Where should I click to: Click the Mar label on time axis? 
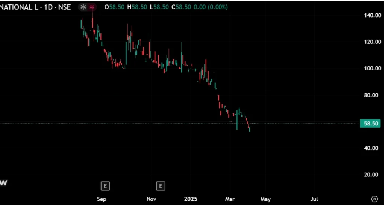click(230, 199)
